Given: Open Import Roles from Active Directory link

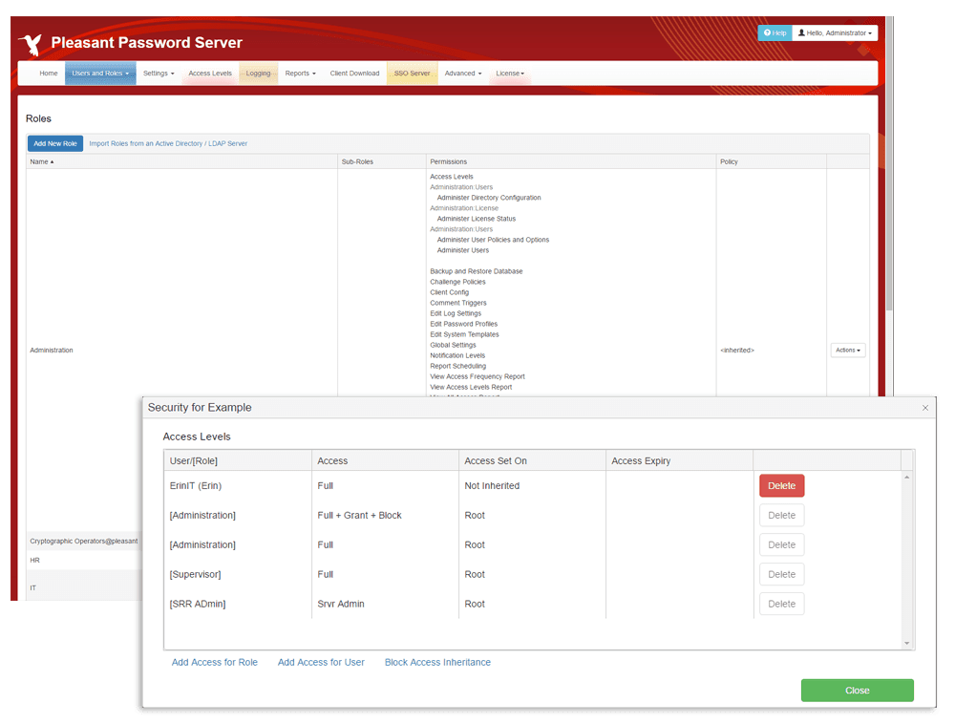Looking at the screenshot, I should (168, 143).
